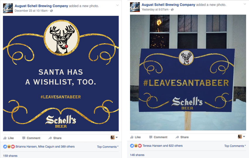Open reaction icons on Brianna Hansen's post
This screenshot has width=249, height=158.
pos(9,147)
